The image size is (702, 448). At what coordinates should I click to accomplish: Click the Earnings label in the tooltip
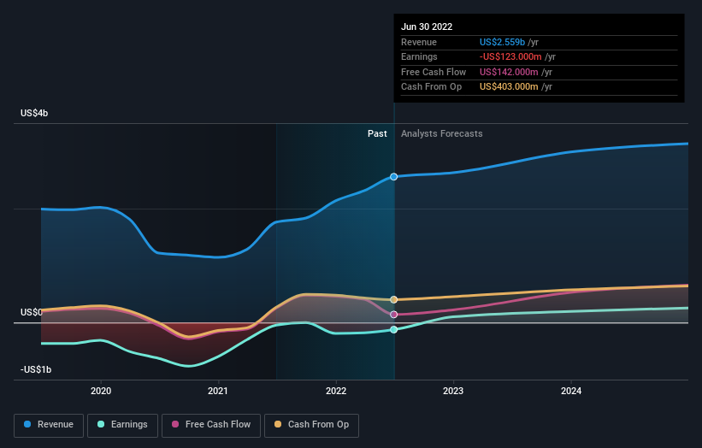click(x=419, y=56)
